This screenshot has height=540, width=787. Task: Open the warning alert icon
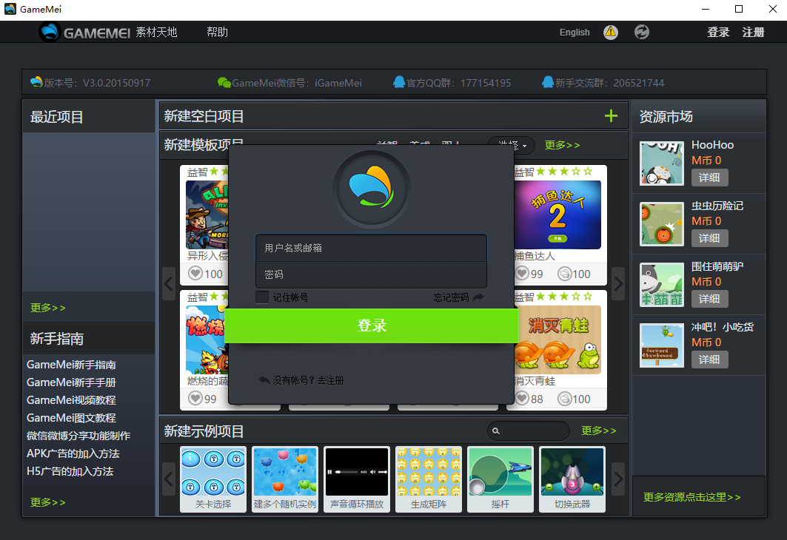[610, 32]
